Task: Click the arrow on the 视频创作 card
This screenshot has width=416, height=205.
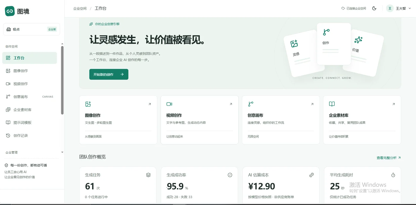Action: tap(231, 104)
